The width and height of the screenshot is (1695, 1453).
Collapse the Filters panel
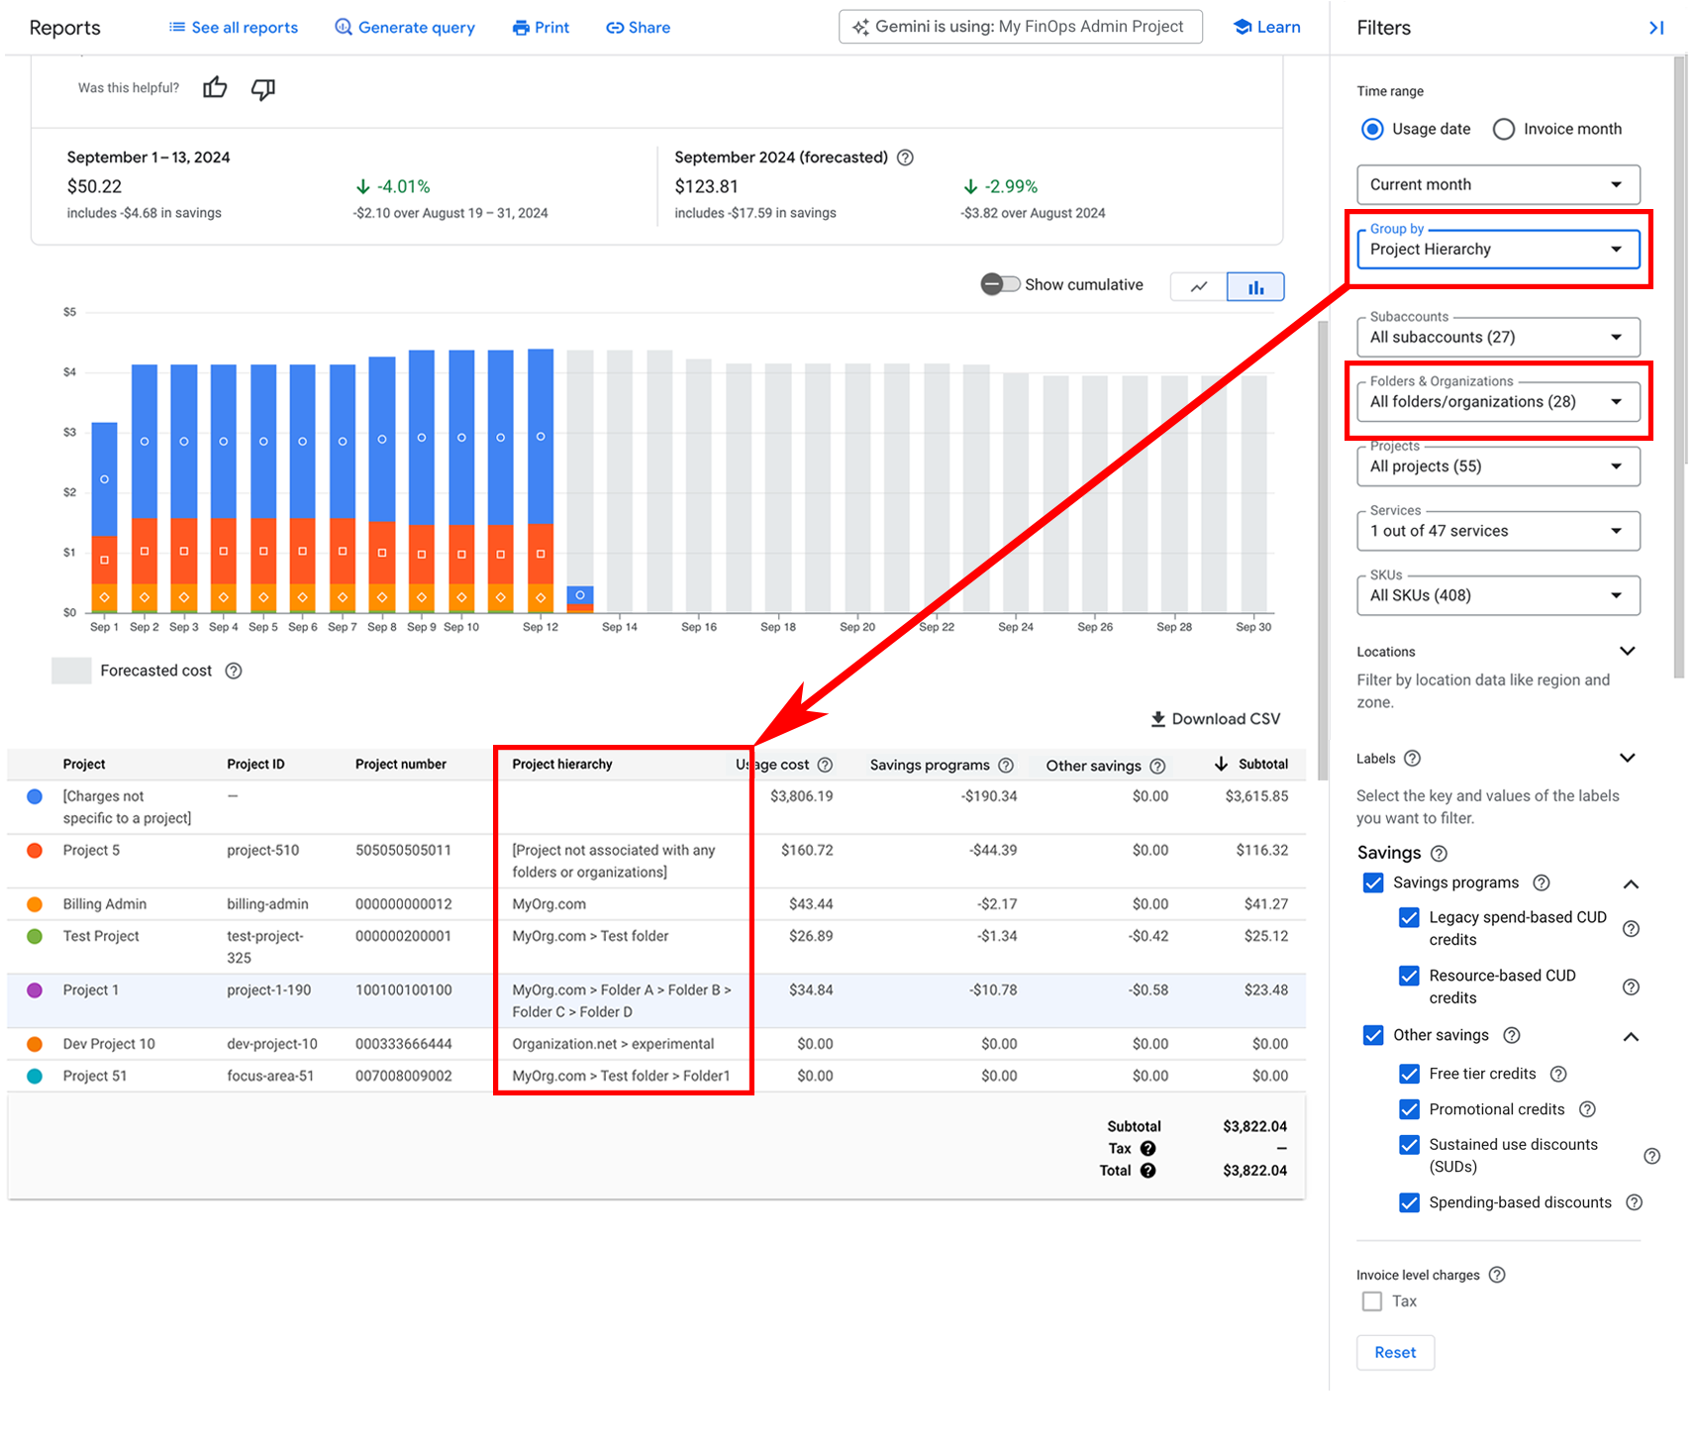(x=1656, y=27)
